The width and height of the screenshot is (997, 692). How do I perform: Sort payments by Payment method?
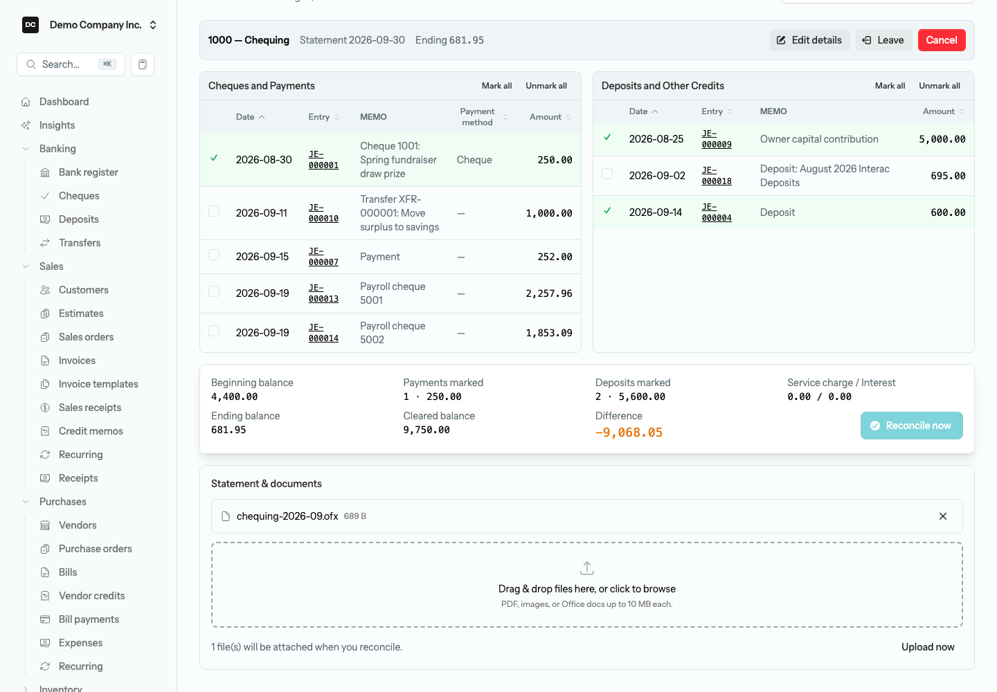pyautogui.click(x=483, y=117)
